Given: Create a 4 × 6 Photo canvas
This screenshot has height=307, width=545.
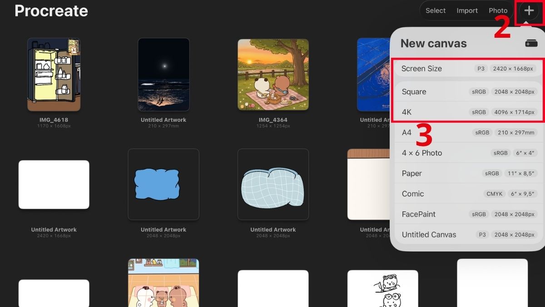Looking at the screenshot, I should [468, 153].
